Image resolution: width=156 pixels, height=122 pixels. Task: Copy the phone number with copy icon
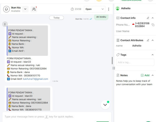153,25
